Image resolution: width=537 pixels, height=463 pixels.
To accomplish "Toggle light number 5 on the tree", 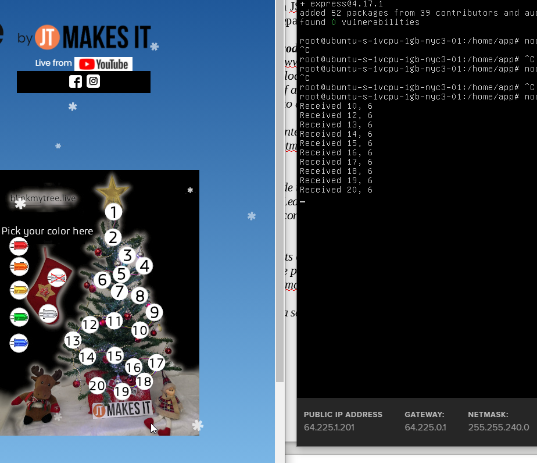I will pyautogui.click(x=121, y=273).
